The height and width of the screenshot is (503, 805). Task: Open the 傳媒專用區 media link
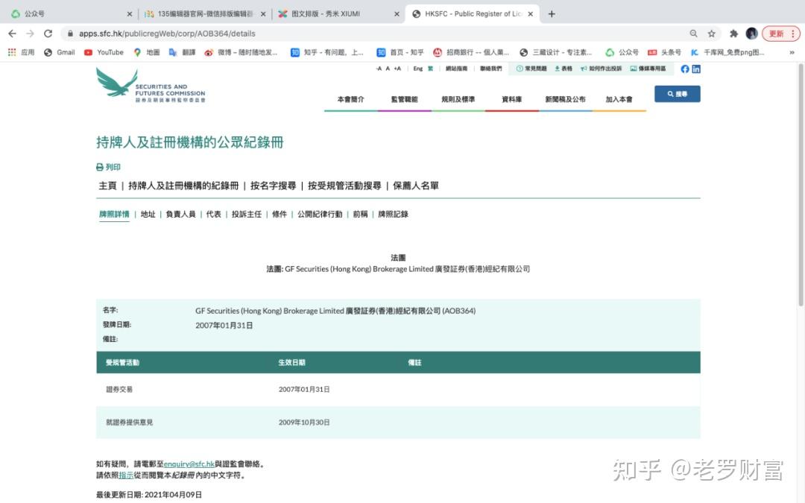(648, 69)
